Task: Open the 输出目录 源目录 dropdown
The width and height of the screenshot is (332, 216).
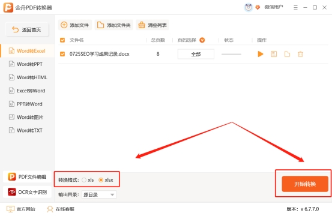Action: pos(99,194)
